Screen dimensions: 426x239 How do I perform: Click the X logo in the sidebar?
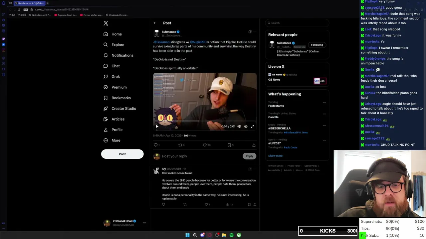point(106,23)
